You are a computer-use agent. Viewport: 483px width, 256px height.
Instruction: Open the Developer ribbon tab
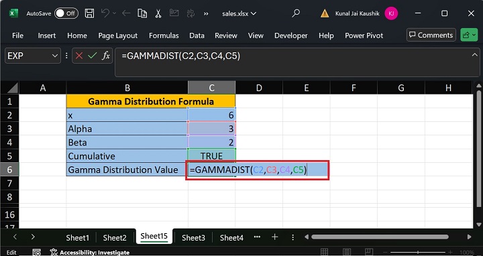290,36
